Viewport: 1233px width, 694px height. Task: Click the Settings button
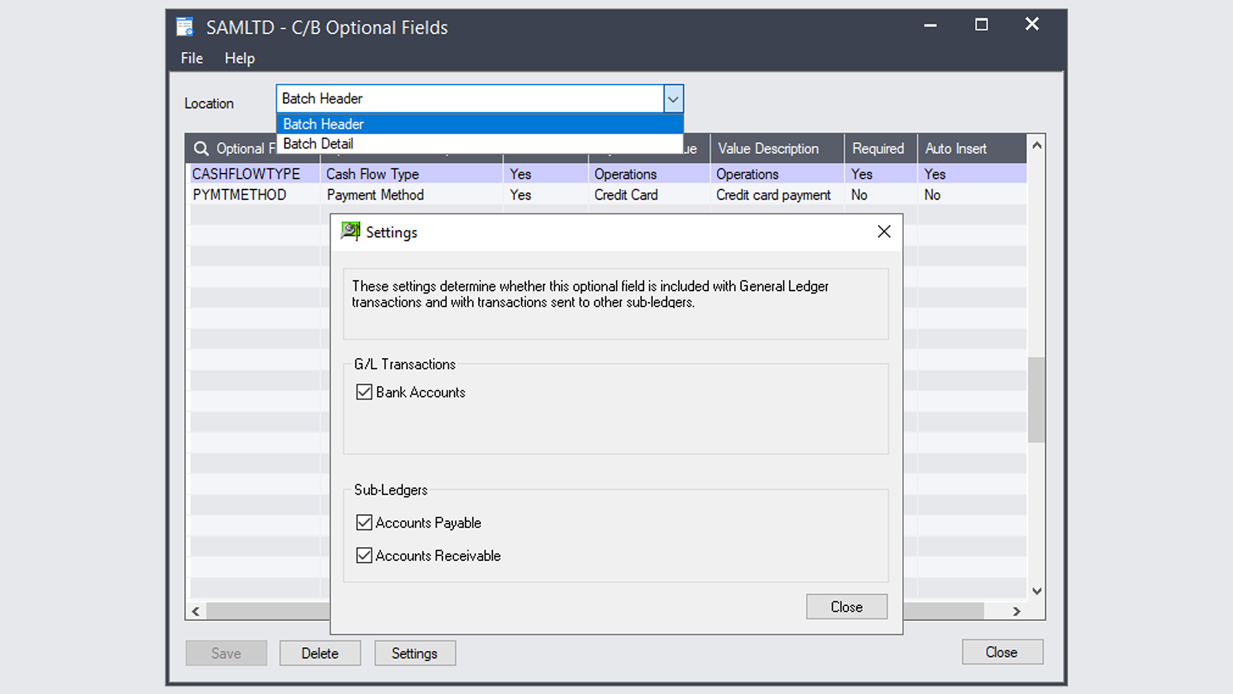415,653
